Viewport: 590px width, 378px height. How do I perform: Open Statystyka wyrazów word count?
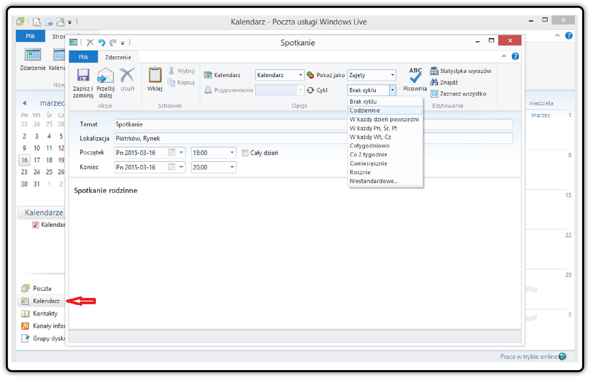coord(461,71)
